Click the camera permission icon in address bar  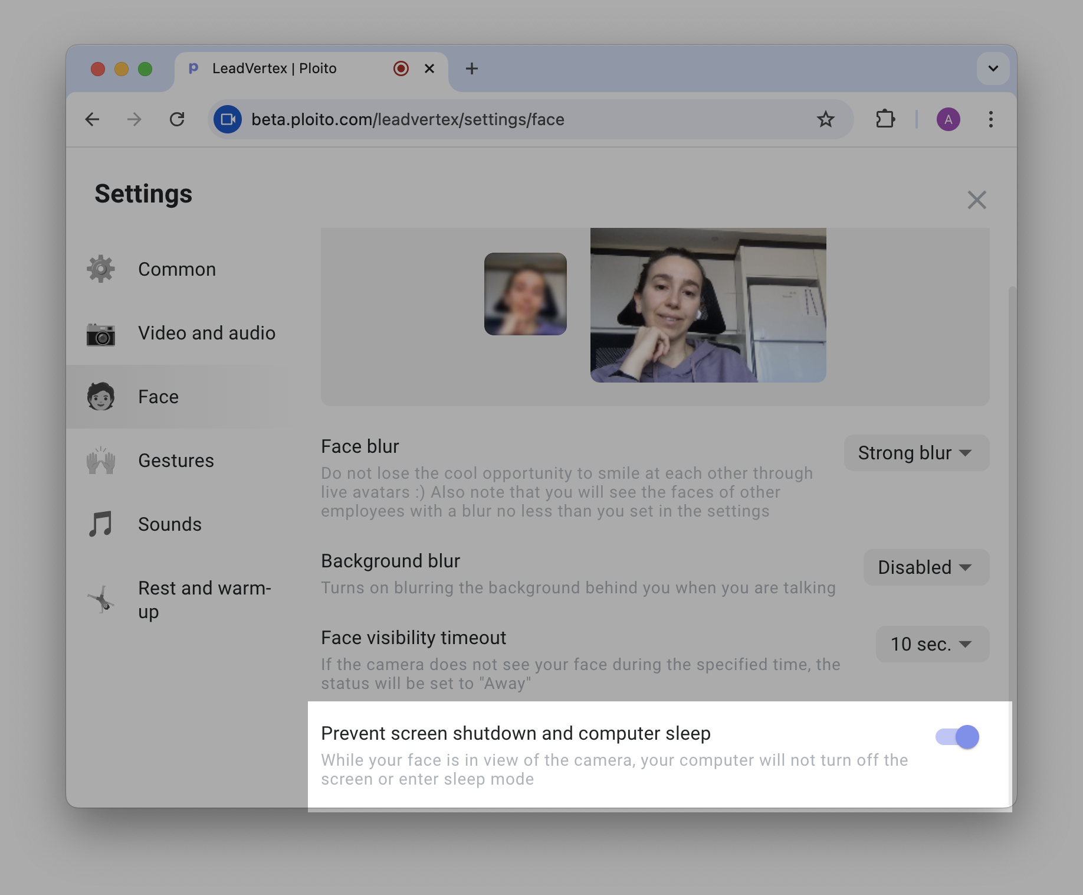pos(228,119)
